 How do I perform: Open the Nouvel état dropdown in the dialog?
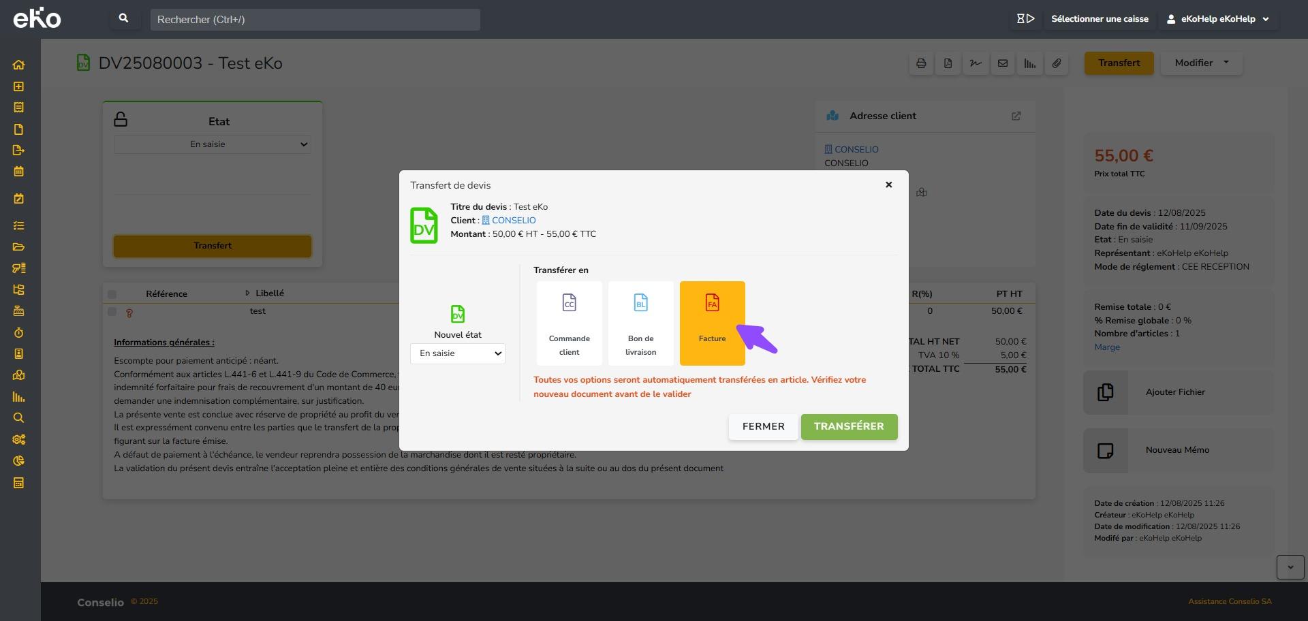(458, 353)
